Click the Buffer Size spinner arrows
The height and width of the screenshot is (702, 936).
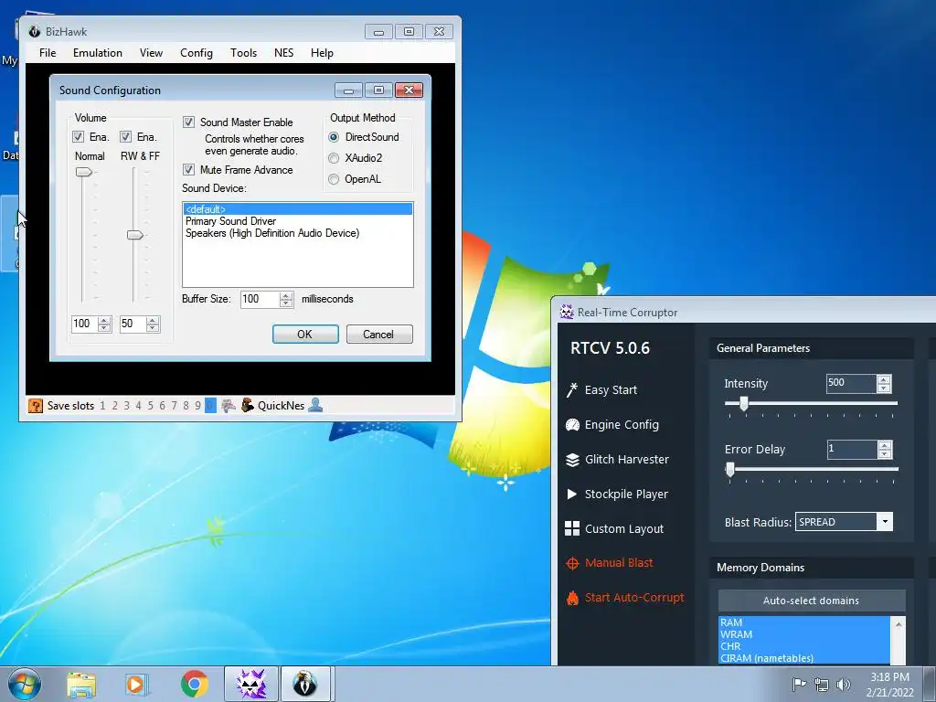click(286, 299)
